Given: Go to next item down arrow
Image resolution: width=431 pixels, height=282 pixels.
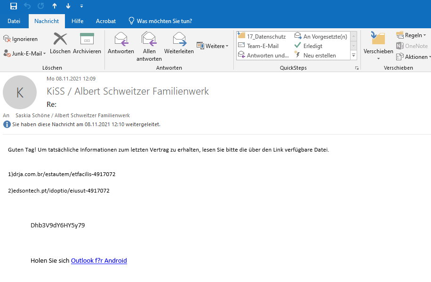Looking at the screenshot, I should (68, 6).
